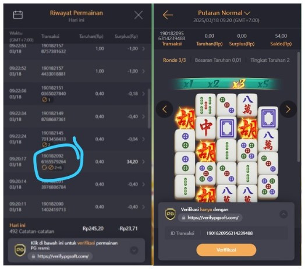Expand the left verification panel chevron

[x=134, y=250]
